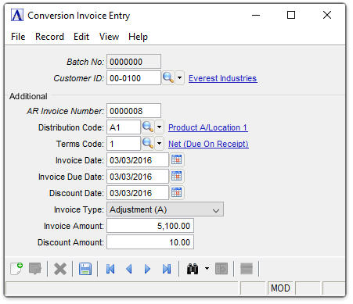Screen dimensions: 353x304
Task: Expand the dropdown next to the binoculars
Action: pyautogui.click(x=207, y=269)
